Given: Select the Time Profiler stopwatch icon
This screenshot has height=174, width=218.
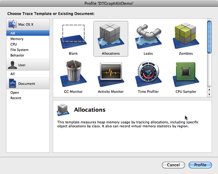Looking at the screenshot, I should point(148,75).
